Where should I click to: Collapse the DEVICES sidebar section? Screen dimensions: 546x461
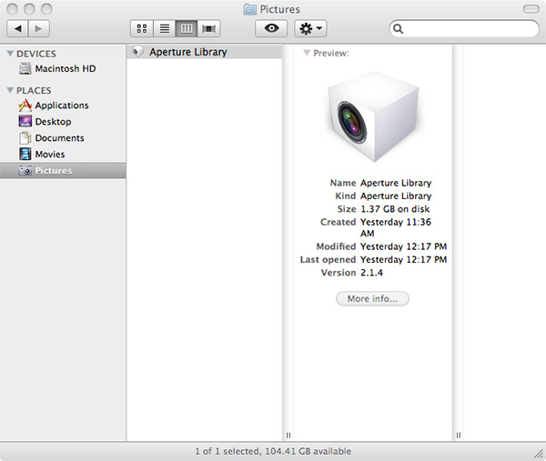coord(10,54)
